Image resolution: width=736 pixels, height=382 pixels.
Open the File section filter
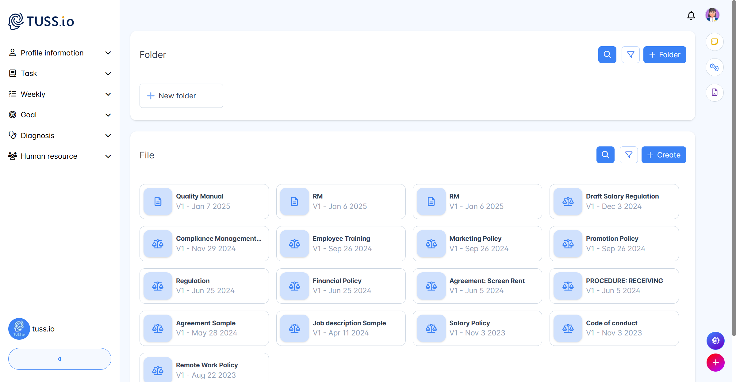629,155
